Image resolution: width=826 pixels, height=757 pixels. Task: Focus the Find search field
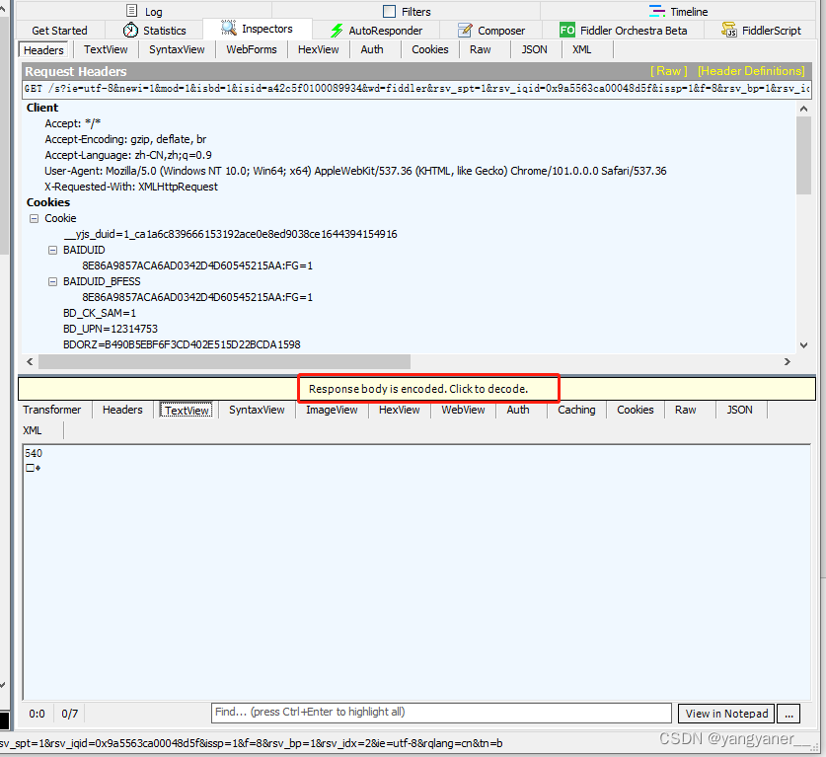click(x=441, y=713)
